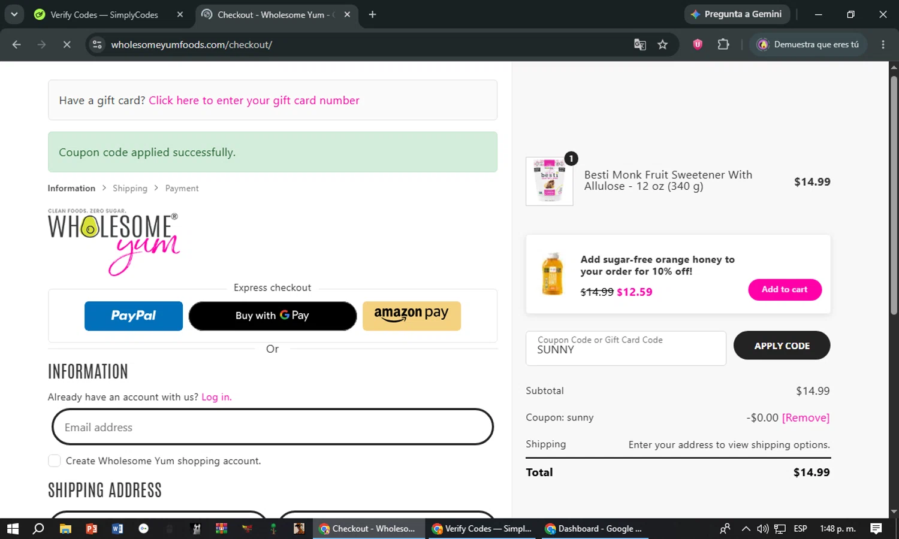Change the ESP input language

(x=800, y=529)
